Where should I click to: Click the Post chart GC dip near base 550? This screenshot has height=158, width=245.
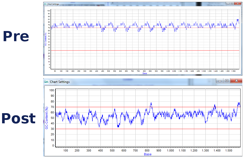coord(118,126)
